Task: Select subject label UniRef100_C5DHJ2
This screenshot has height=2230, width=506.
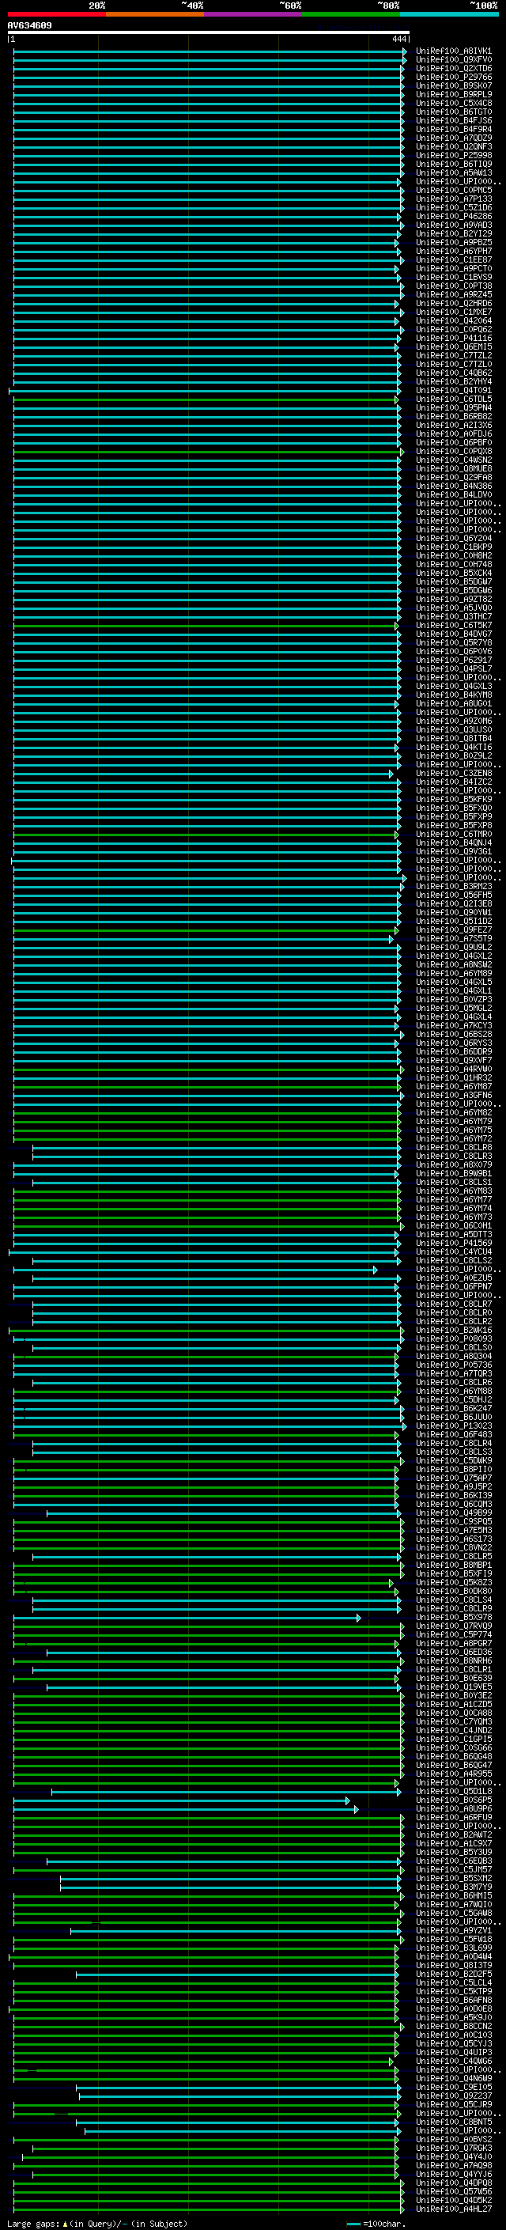Action: [x=453, y=1400]
